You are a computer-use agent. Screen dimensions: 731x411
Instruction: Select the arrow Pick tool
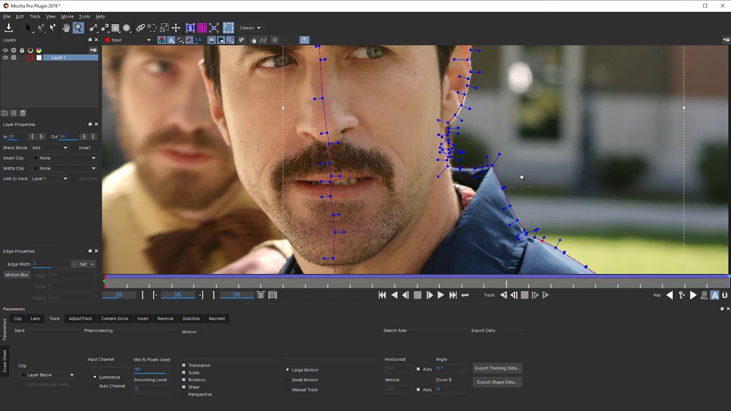coord(29,27)
